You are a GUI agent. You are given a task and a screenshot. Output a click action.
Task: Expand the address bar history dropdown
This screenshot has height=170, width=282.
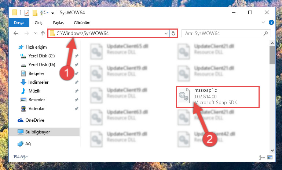[x=166, y=33]
